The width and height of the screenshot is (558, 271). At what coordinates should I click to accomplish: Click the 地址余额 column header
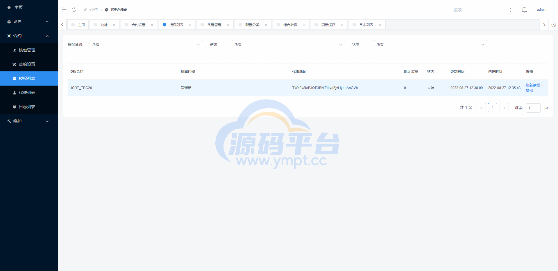[x=411, y=72]
